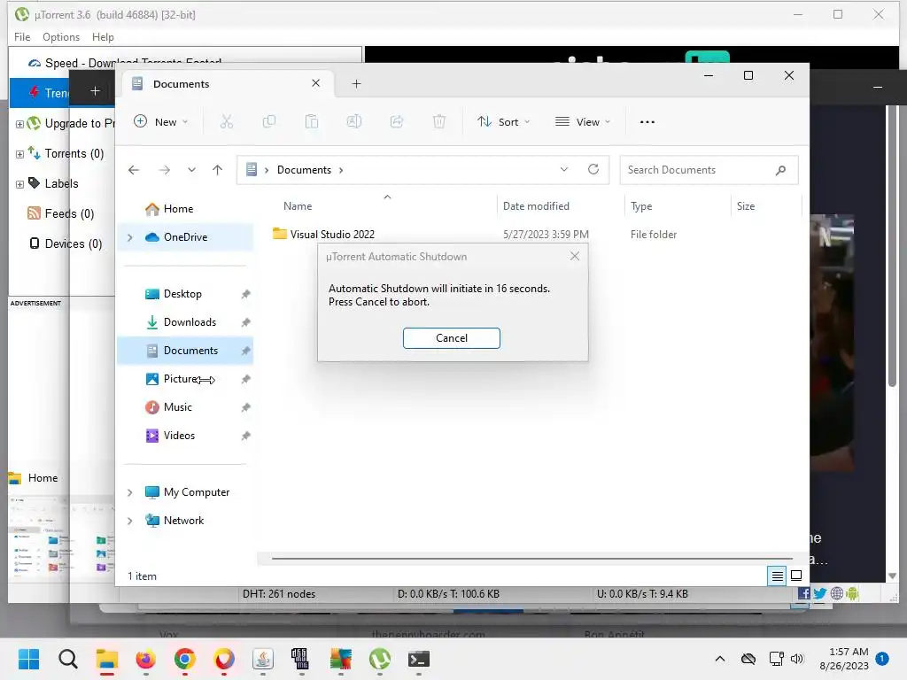
Task: Expand the My Computer tree node
Action: pyautogui.click(x=130, y=492)
